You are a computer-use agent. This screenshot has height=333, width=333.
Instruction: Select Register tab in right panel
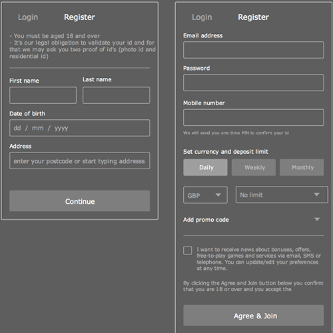pos(253,17)
